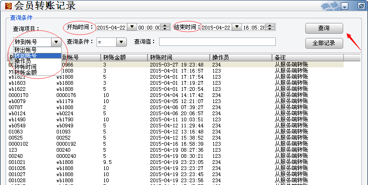
Task: Open the 查询条件 operator dropdown
Action: [x=121, y=42]
